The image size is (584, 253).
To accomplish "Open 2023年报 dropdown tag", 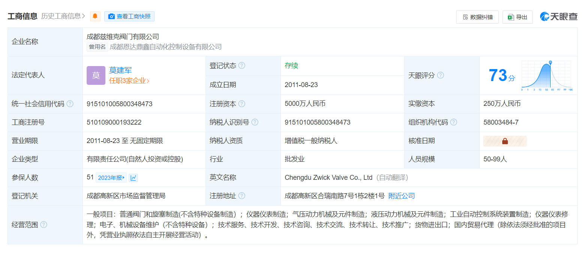I will 111,178.
